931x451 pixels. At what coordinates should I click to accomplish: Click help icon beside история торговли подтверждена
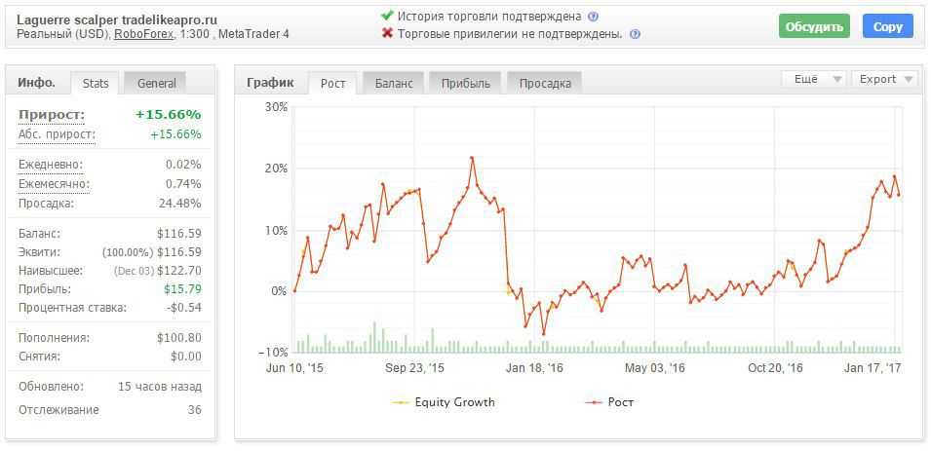point(594,17)
